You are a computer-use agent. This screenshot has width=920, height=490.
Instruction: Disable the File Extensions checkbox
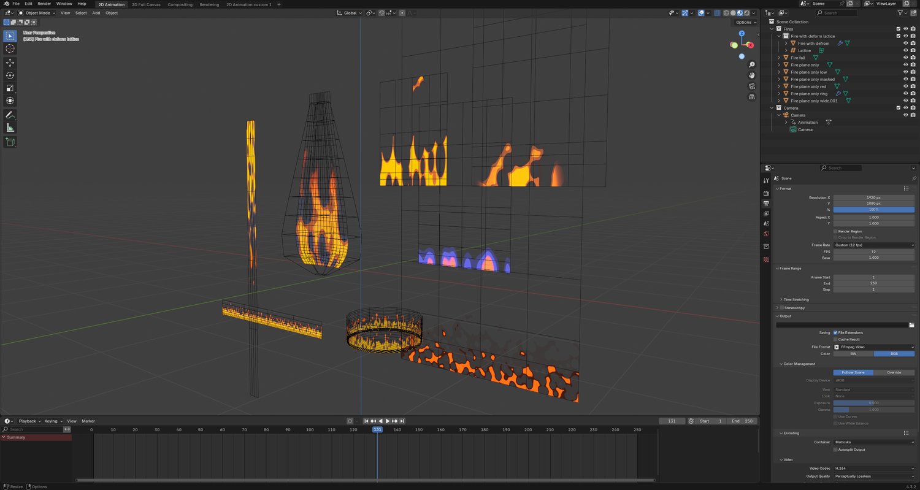[x=835, y=332]
